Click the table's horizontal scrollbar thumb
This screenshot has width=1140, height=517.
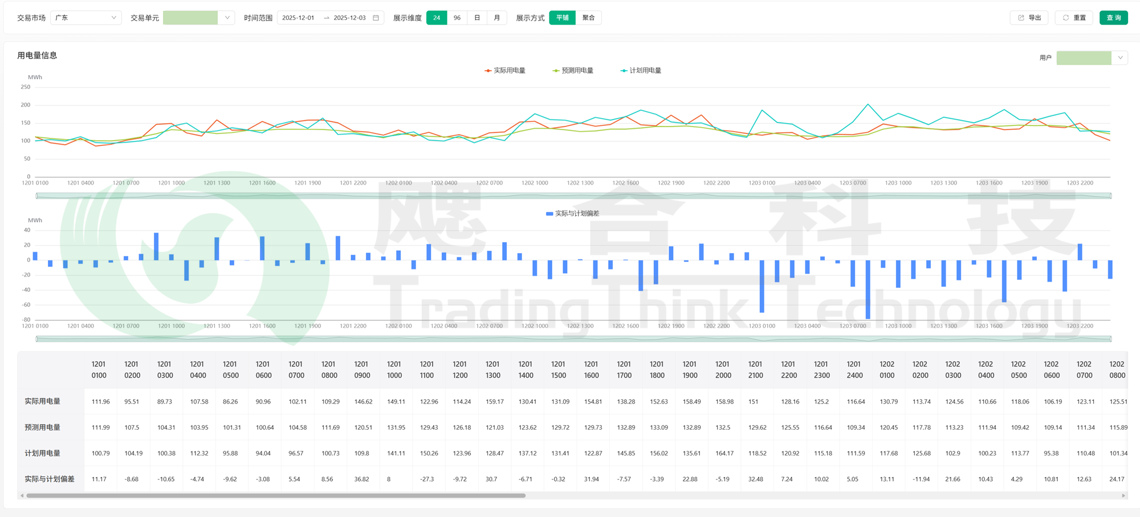[276, 496]
